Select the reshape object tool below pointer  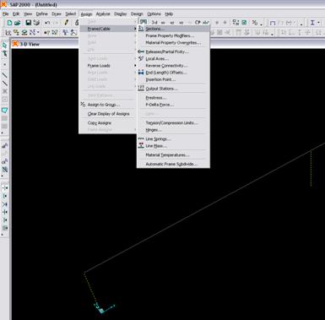(x=4, y=53)
